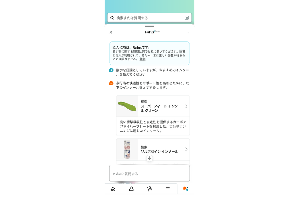The width and height of the screenshot is (299, 199).
Task: Click the ソルボセイン insole package thumbnail
Action: click(127, 149)
